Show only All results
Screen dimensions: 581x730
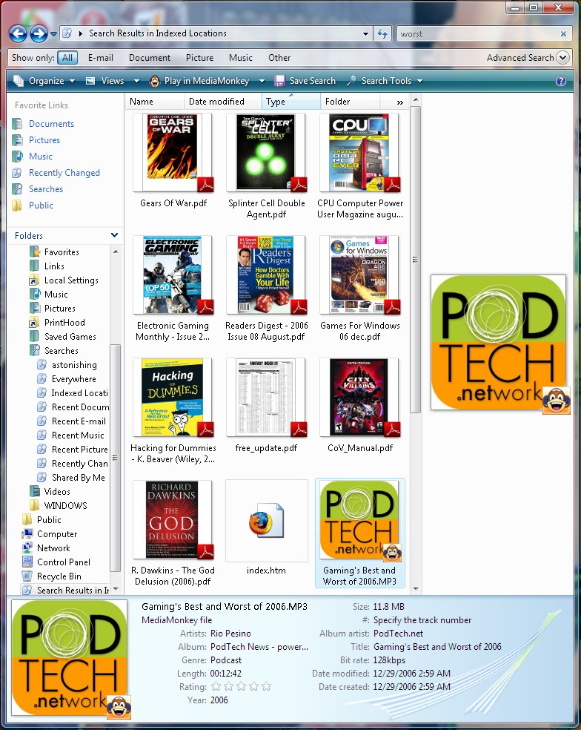coord(67,58)
